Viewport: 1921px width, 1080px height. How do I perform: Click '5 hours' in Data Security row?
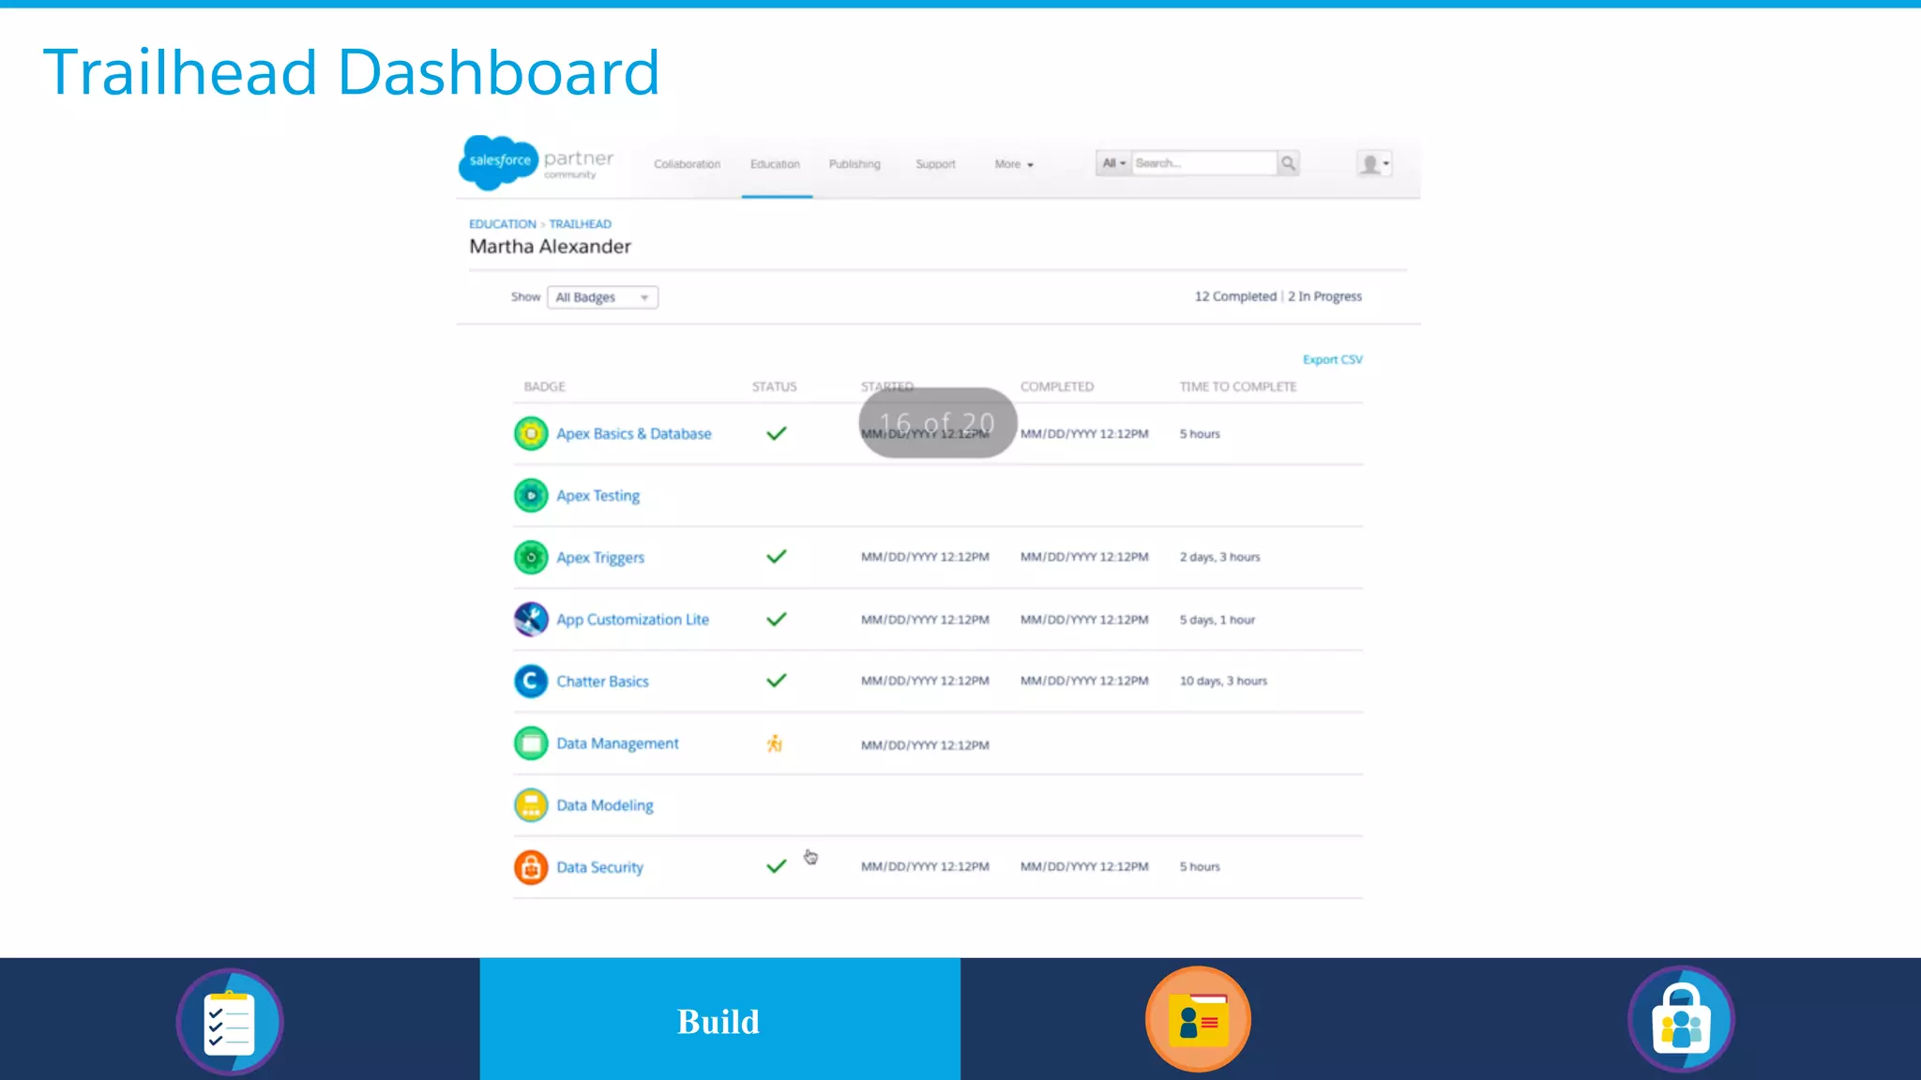point(1200,866)
